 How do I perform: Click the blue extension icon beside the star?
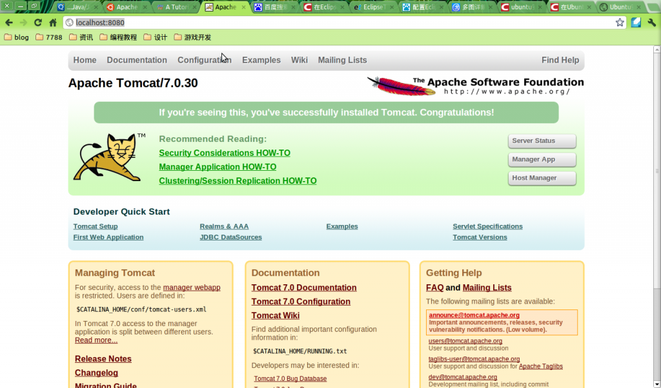[636, 23]
